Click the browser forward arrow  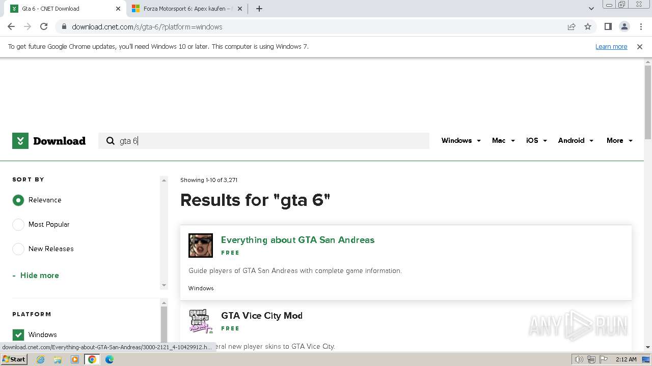pos(28,27)
